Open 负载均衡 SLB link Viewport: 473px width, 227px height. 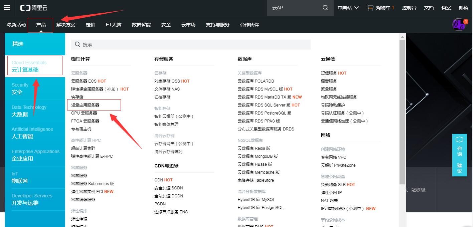coord(333,184)
